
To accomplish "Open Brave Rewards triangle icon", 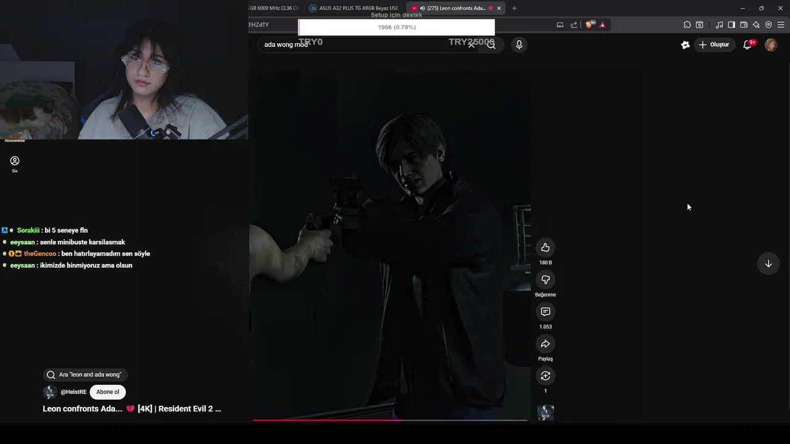I will click(x=602, y=25).
